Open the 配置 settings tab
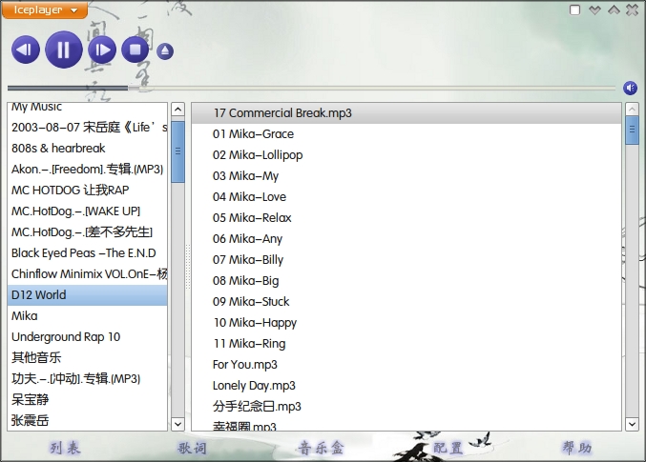This screenshot has height=462, width=646. [x=448, y=448]
